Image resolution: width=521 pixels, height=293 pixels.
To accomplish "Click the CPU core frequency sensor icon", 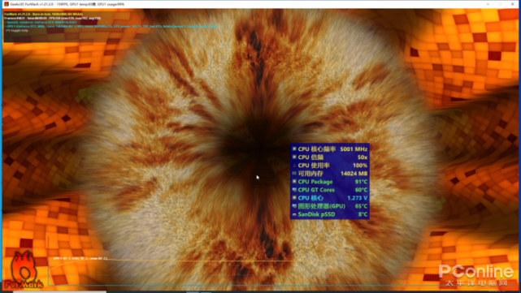I will (294, 149).
